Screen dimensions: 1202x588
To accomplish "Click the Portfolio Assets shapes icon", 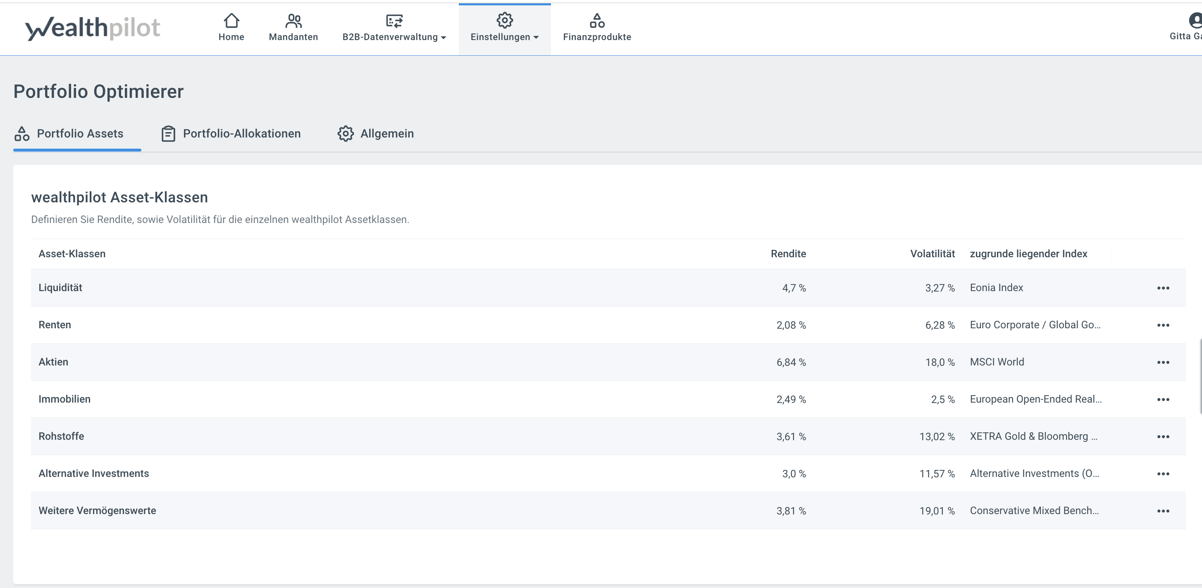I will click(x=22, y=133).
